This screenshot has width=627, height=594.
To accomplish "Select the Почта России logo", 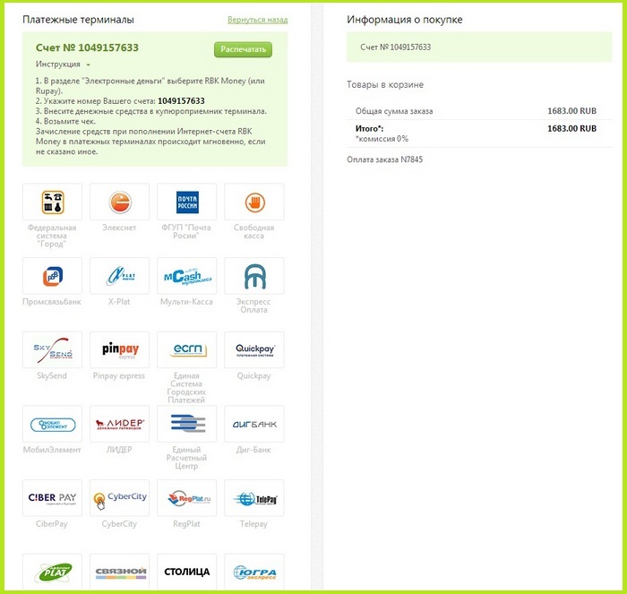I will coord(186,202).
